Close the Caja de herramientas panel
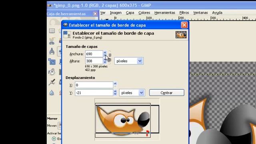This screenshot has height=144, width=256. 95,14
